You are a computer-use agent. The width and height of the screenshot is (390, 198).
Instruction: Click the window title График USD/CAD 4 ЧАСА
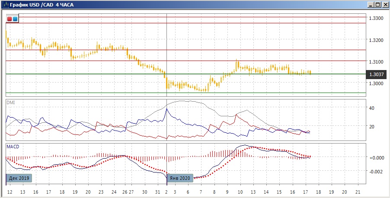click(x=42, y=5)
